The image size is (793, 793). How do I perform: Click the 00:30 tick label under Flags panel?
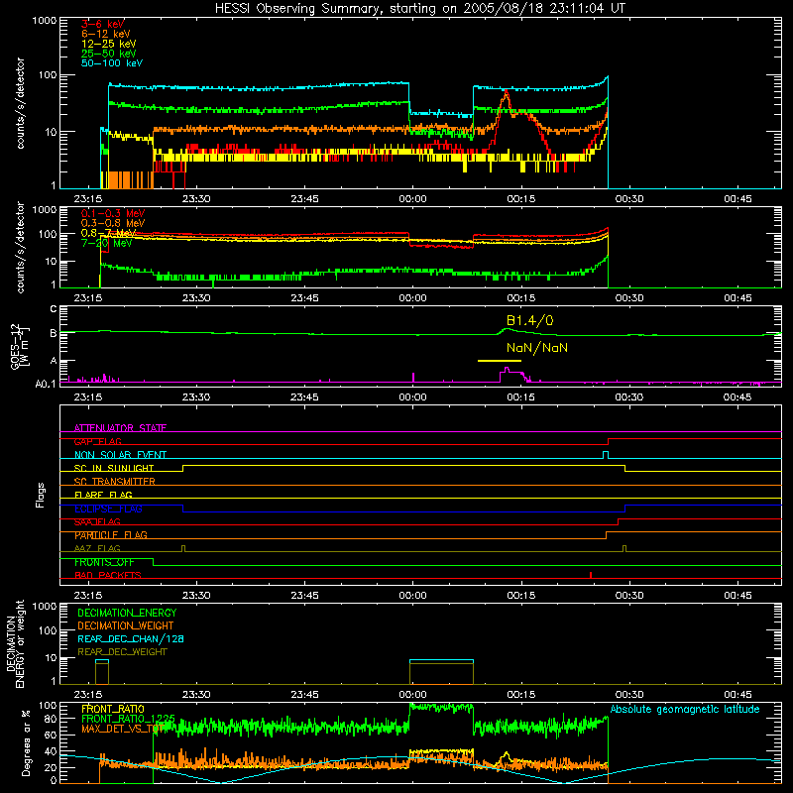pyautogui.click(x=629, y=596)
